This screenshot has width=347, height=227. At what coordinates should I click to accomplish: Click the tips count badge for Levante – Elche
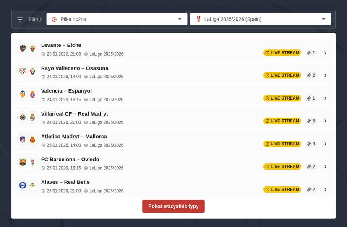point(311,52)
